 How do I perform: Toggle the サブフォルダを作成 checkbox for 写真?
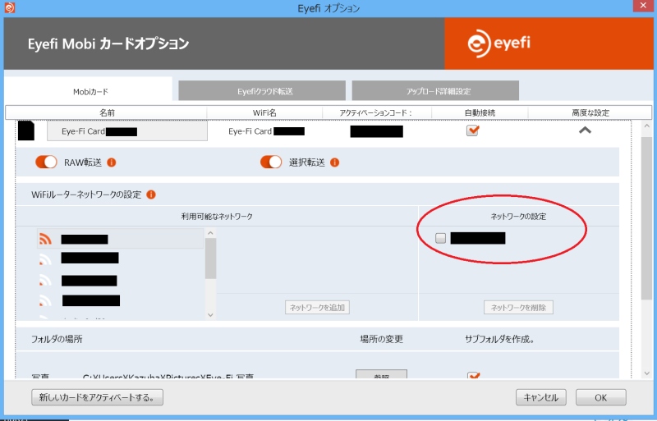tap(474, 376)
